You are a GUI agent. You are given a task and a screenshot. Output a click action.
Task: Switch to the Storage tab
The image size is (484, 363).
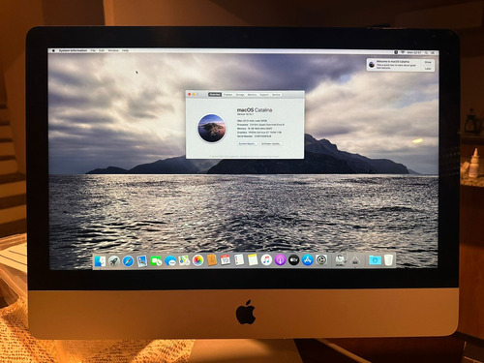[240, 95]
